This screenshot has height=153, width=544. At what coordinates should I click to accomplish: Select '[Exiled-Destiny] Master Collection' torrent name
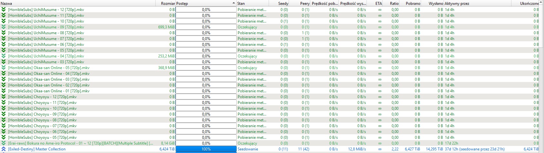click(x=37, y=149)
